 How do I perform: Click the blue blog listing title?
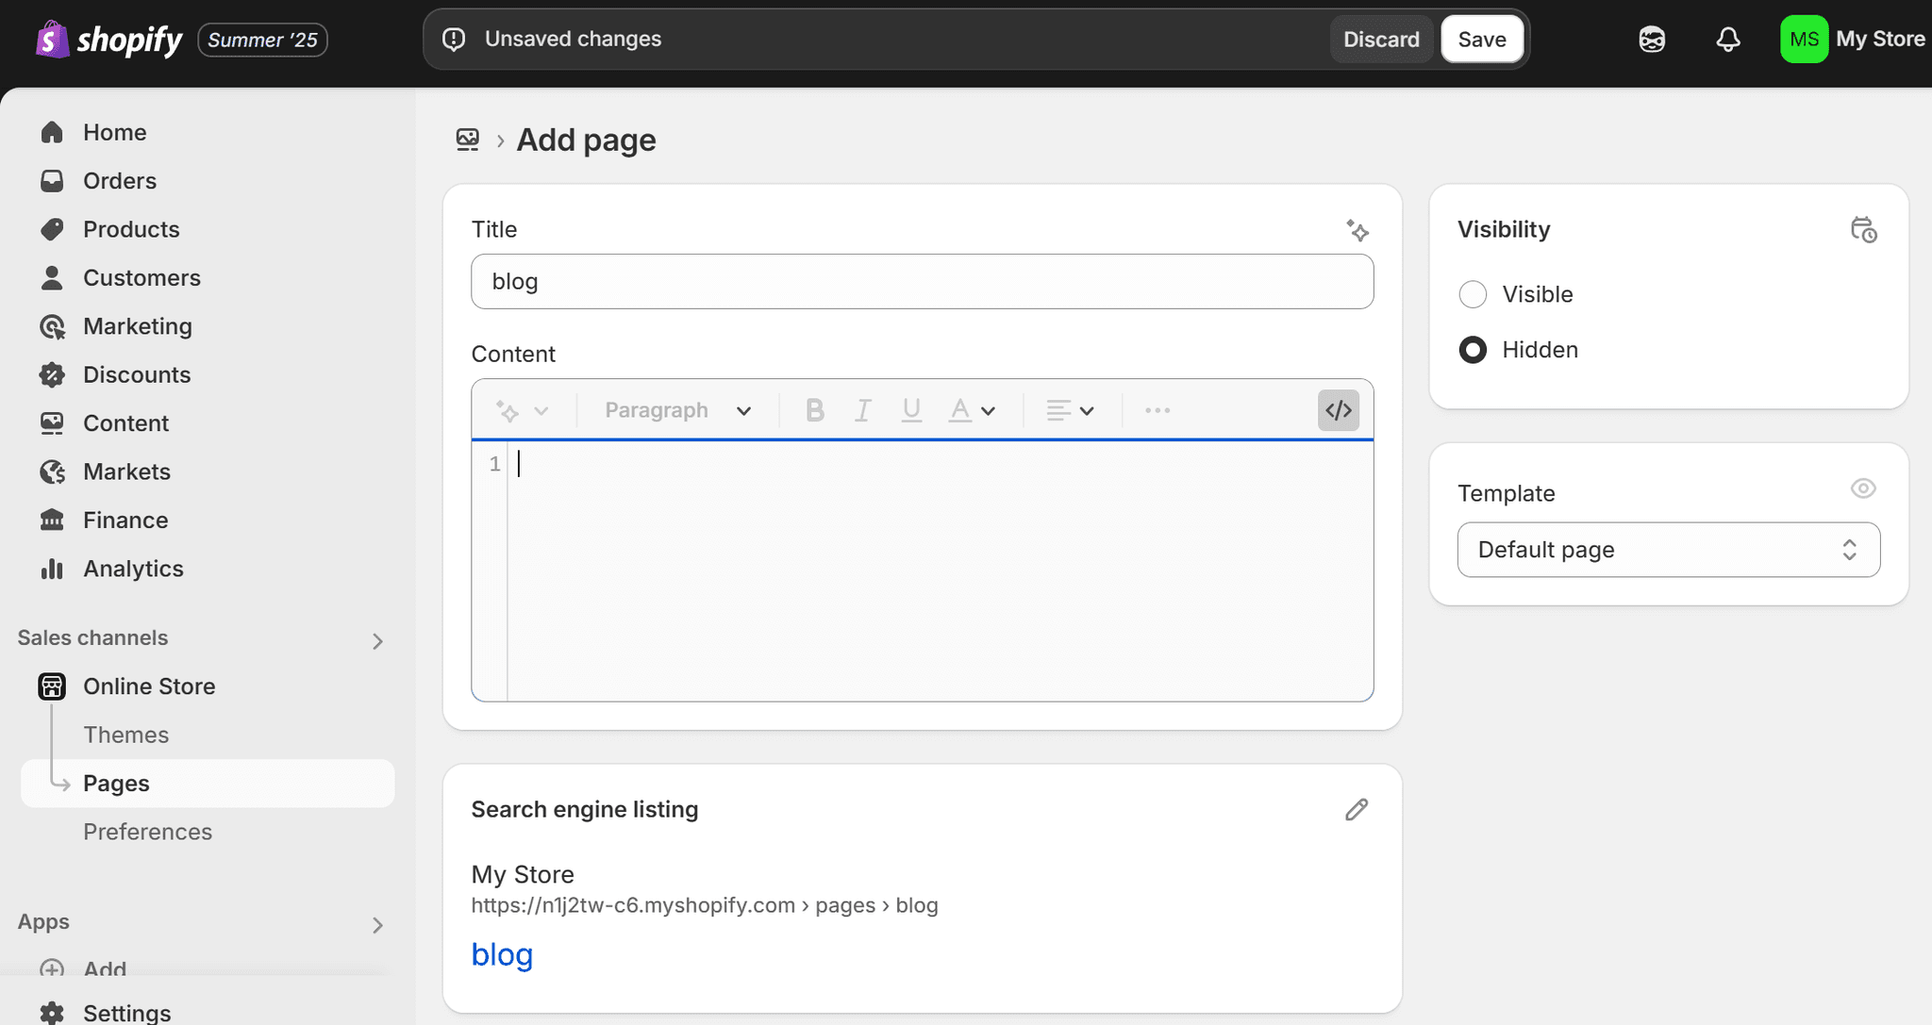502,955
